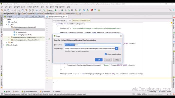Screen dimensions: 175x98
Task: Click the Open folder toolbar icon
Action: 2,10
